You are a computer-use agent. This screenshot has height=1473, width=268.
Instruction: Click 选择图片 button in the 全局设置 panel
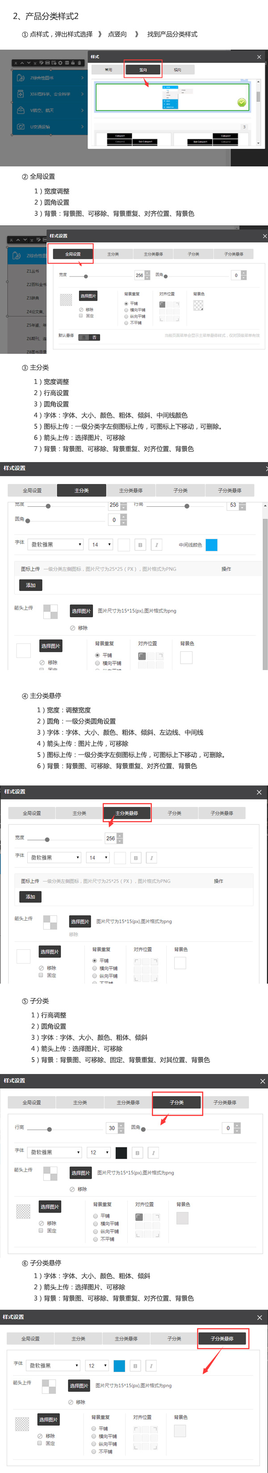pos(88,296)
